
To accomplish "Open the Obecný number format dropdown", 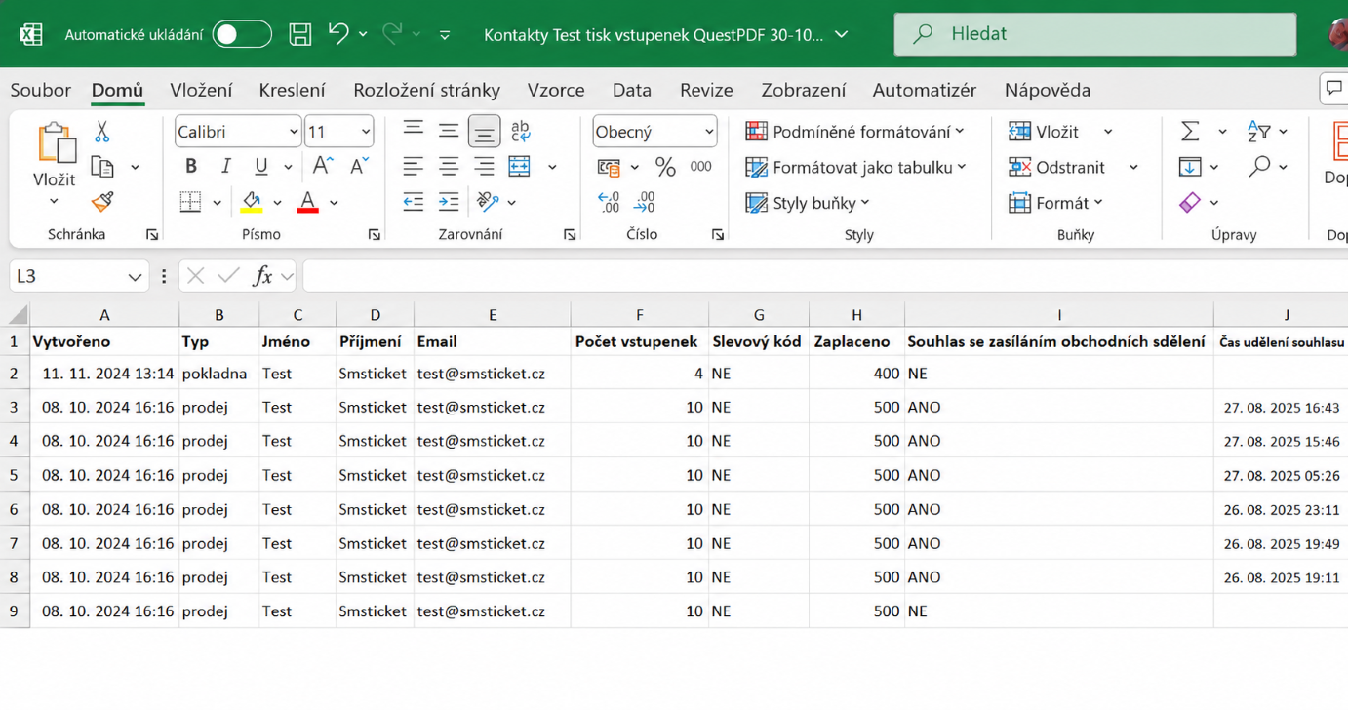I will pos(655,132).
